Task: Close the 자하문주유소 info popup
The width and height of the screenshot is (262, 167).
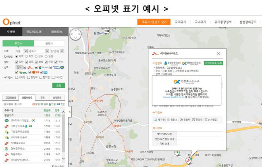Action: (218, 53)
